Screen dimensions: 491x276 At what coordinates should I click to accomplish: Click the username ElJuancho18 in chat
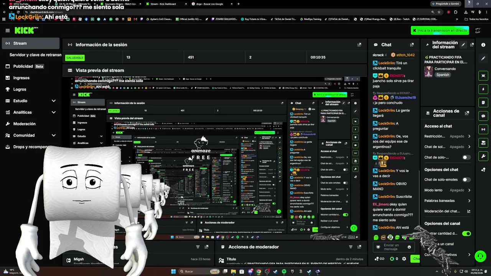(405, 98)
